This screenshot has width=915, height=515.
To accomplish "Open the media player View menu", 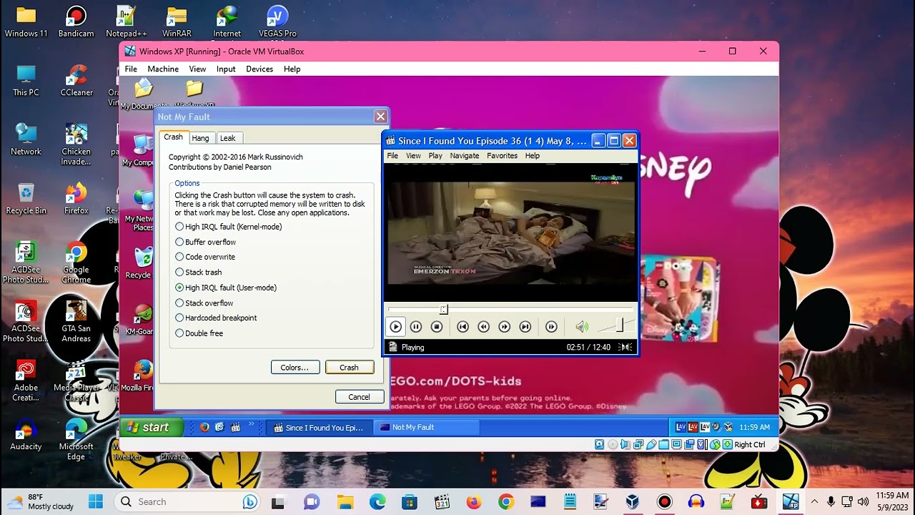I will (413, 155).
